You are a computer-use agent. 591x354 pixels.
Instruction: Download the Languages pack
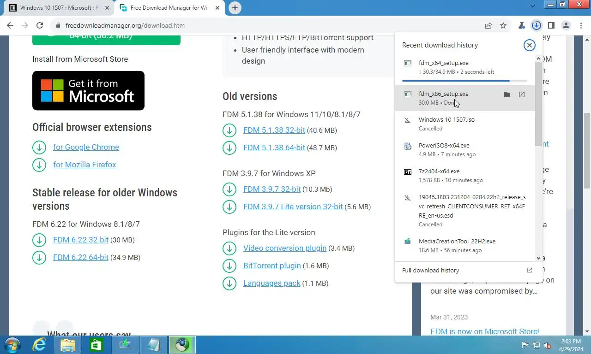click(272, 283)
